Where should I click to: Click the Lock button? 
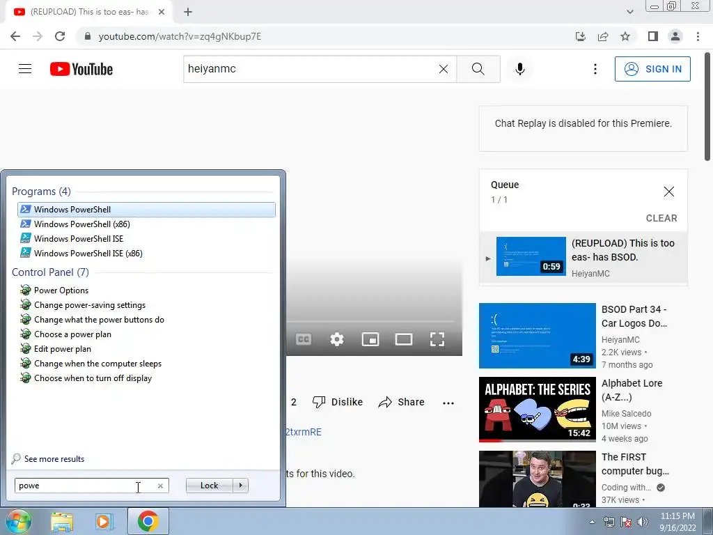[x=209, y=486]
